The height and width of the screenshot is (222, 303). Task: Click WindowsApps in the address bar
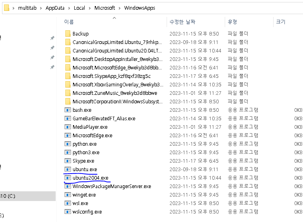click(x=140, y=8)
